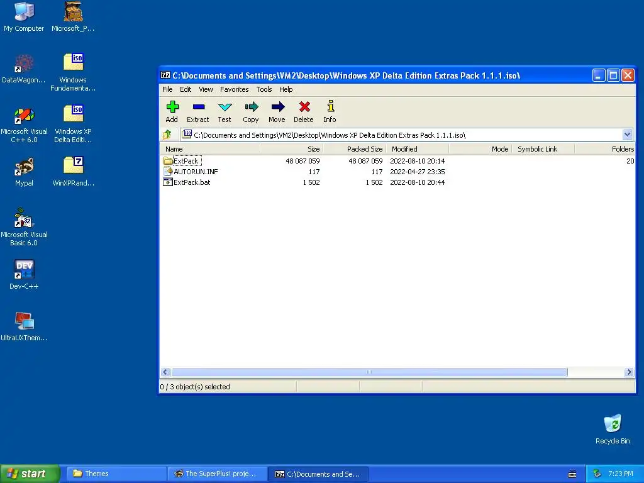This screenshot has height=483, width=644.
Task: Select the Copy toolbar icon
Action: (251, 112)
